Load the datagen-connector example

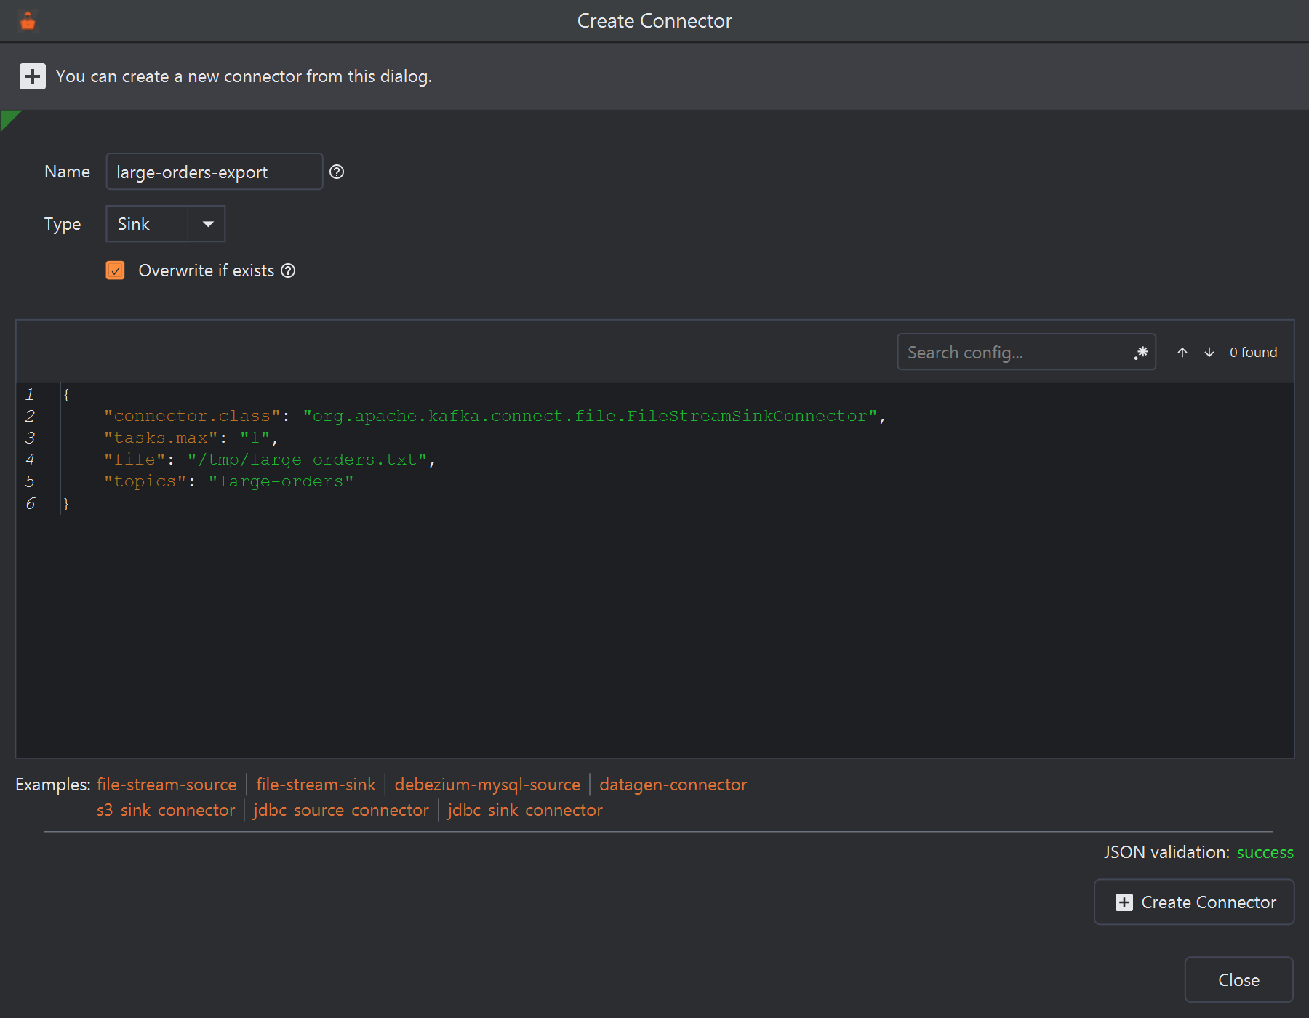673,785
